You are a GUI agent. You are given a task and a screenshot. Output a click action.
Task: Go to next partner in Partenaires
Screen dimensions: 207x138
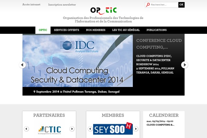(x=72, y=129)
